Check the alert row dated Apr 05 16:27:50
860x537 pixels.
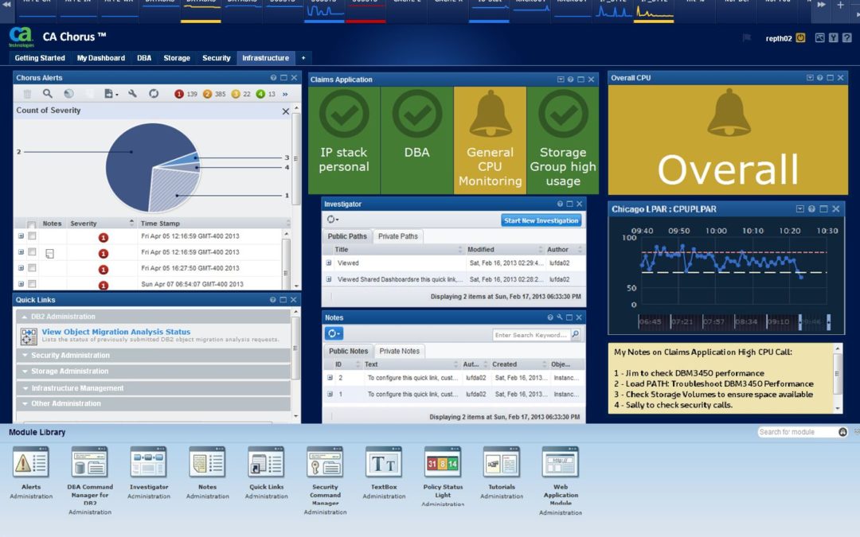pyautogui.click(x=32, y=268)
